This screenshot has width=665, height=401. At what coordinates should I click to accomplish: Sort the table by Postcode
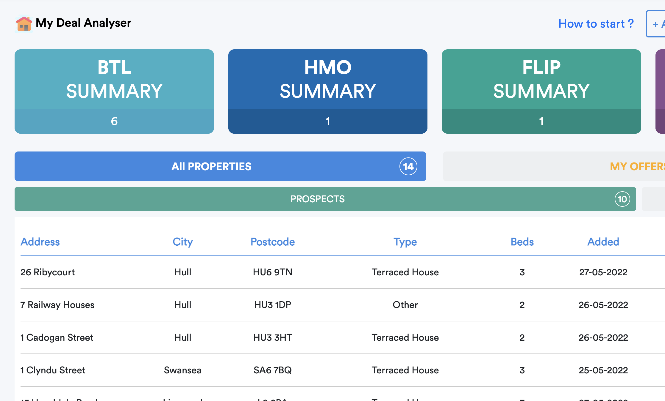tap(273, 242)
